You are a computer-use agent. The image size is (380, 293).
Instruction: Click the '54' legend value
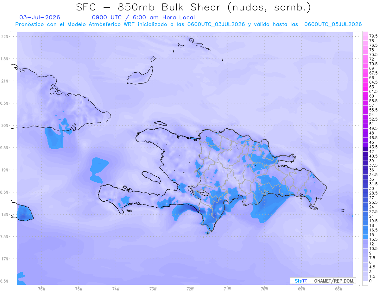(x=372, y=114)
